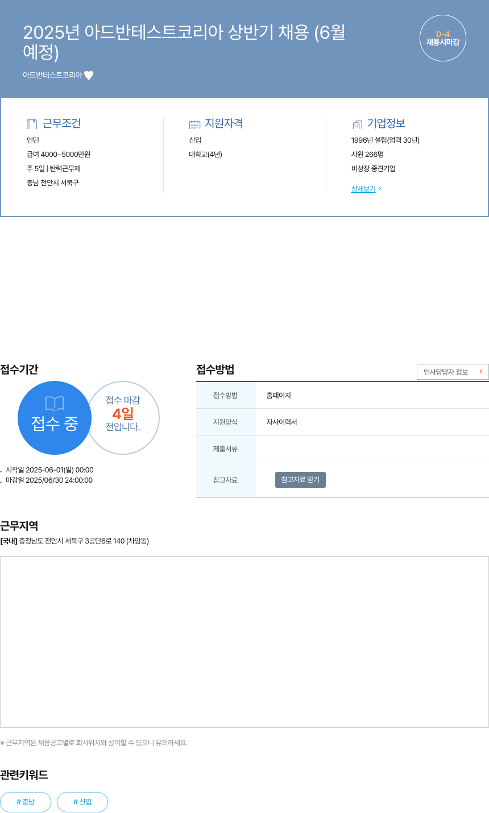Click the 지원자격 heading
This screenshot has height=813, width=489.
(x=224, y=123)
